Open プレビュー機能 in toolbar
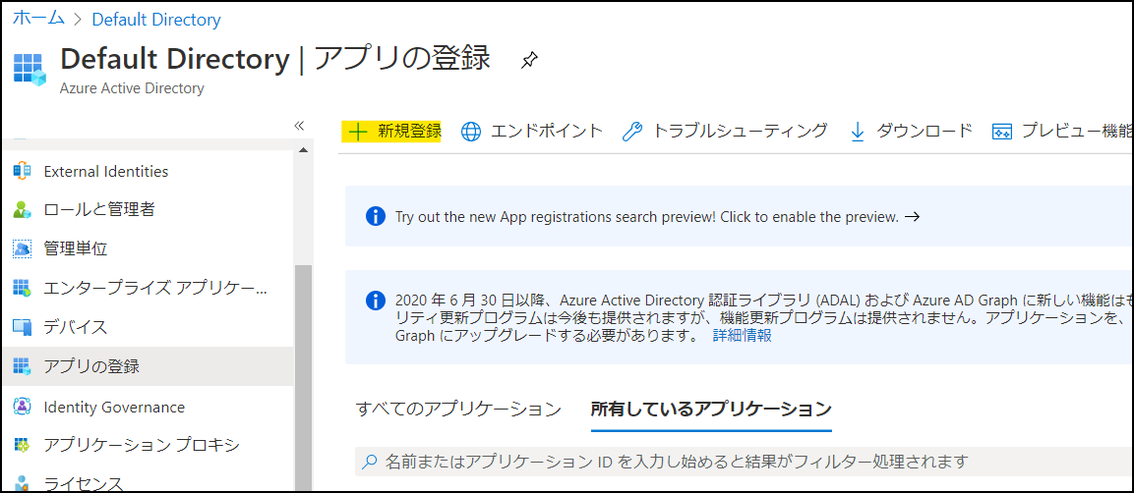This screenshot has width=1134, height=493. [x=1062, y=132]
